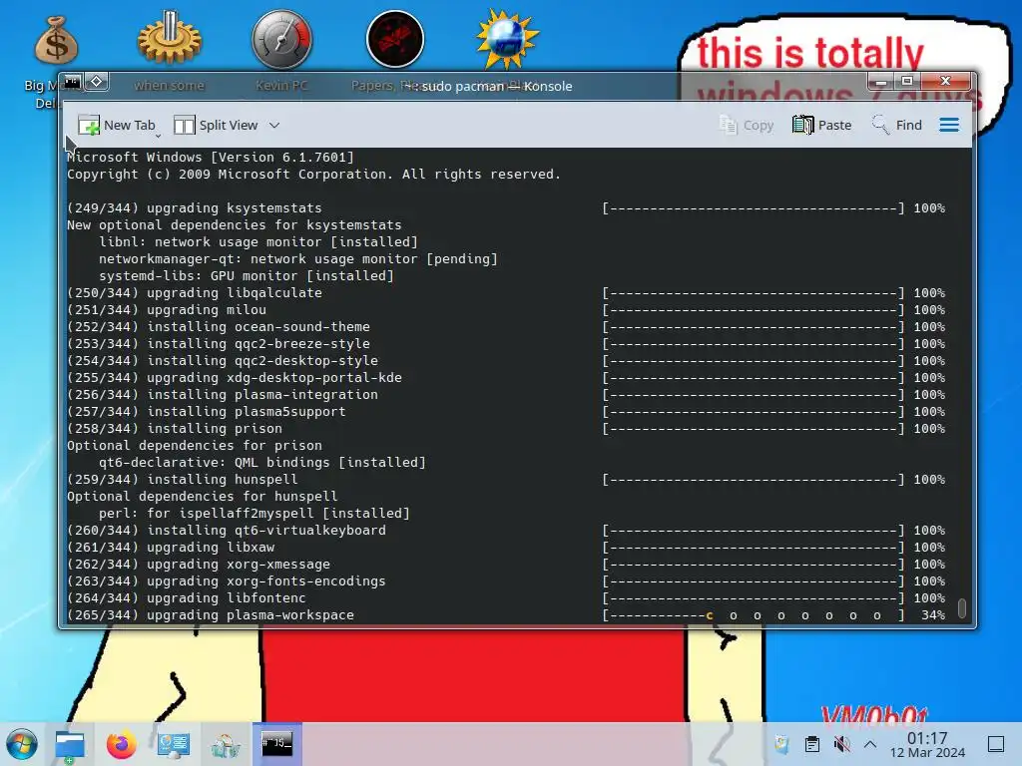Click the line installing plasma5support
This screenshot has height=766, width=1022.
(x=506, y=411)
